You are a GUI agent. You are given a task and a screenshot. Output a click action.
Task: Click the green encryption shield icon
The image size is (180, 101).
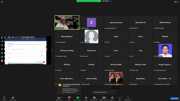click(x=2, y=2)
